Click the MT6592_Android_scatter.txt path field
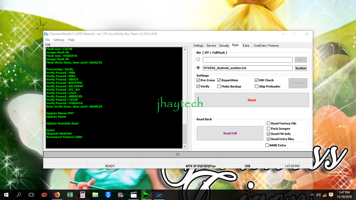 248,68
